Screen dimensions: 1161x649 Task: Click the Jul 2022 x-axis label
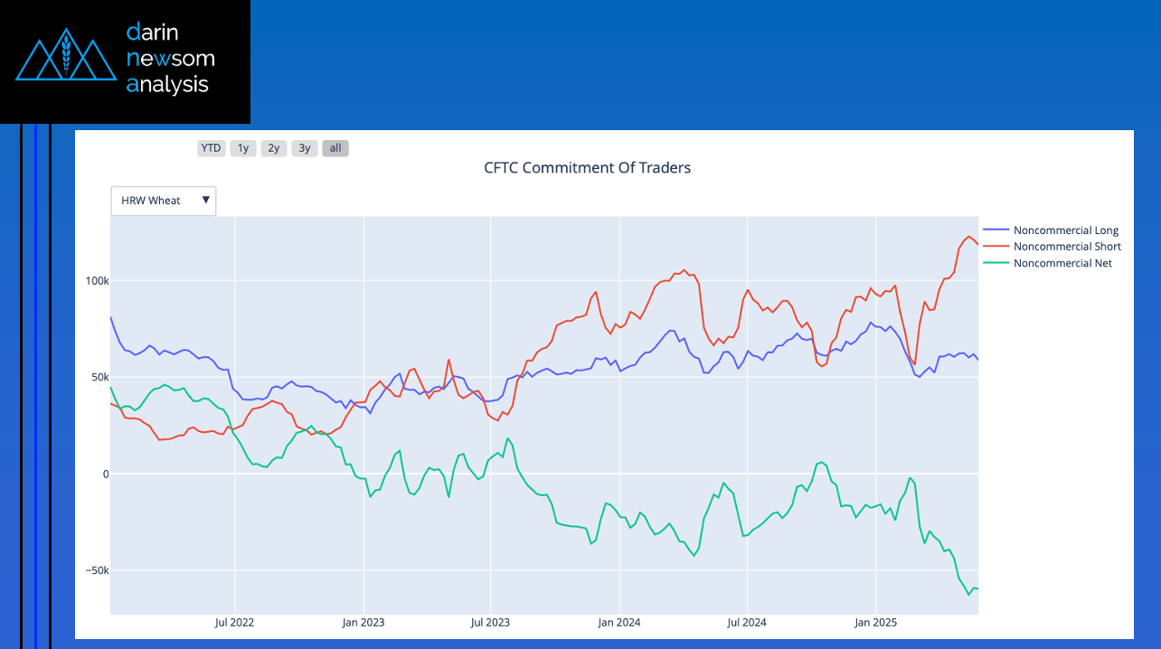pyautogui.click(x=234, y=623)
